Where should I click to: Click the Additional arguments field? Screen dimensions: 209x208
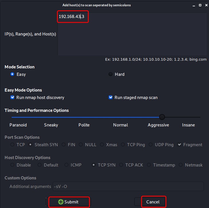click(128, 187)
